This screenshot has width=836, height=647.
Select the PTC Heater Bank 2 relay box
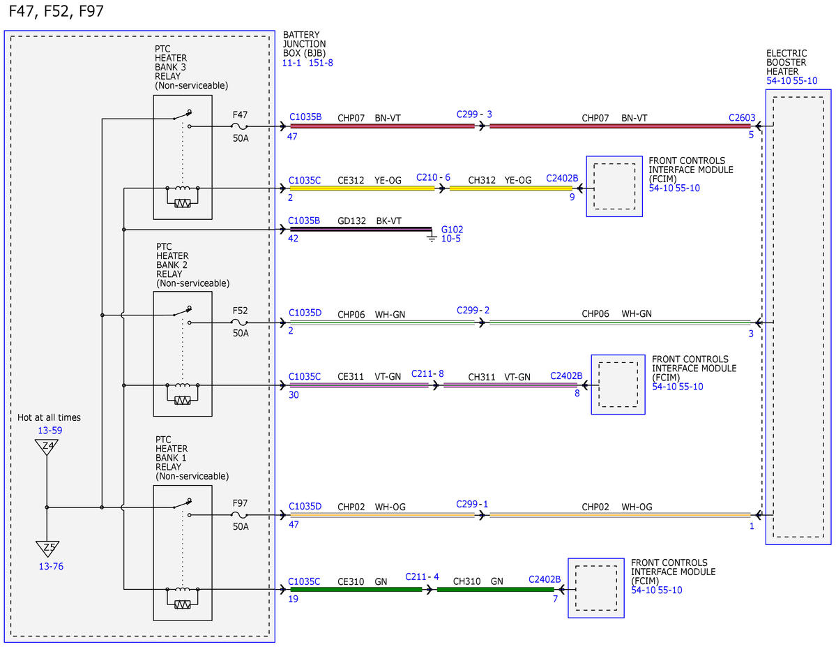(x=183, y=354)
